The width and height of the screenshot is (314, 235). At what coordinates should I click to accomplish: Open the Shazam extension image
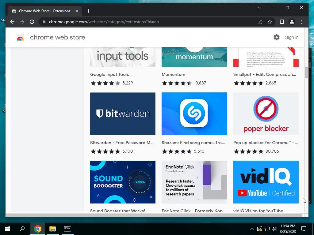[x=194, y=114]
